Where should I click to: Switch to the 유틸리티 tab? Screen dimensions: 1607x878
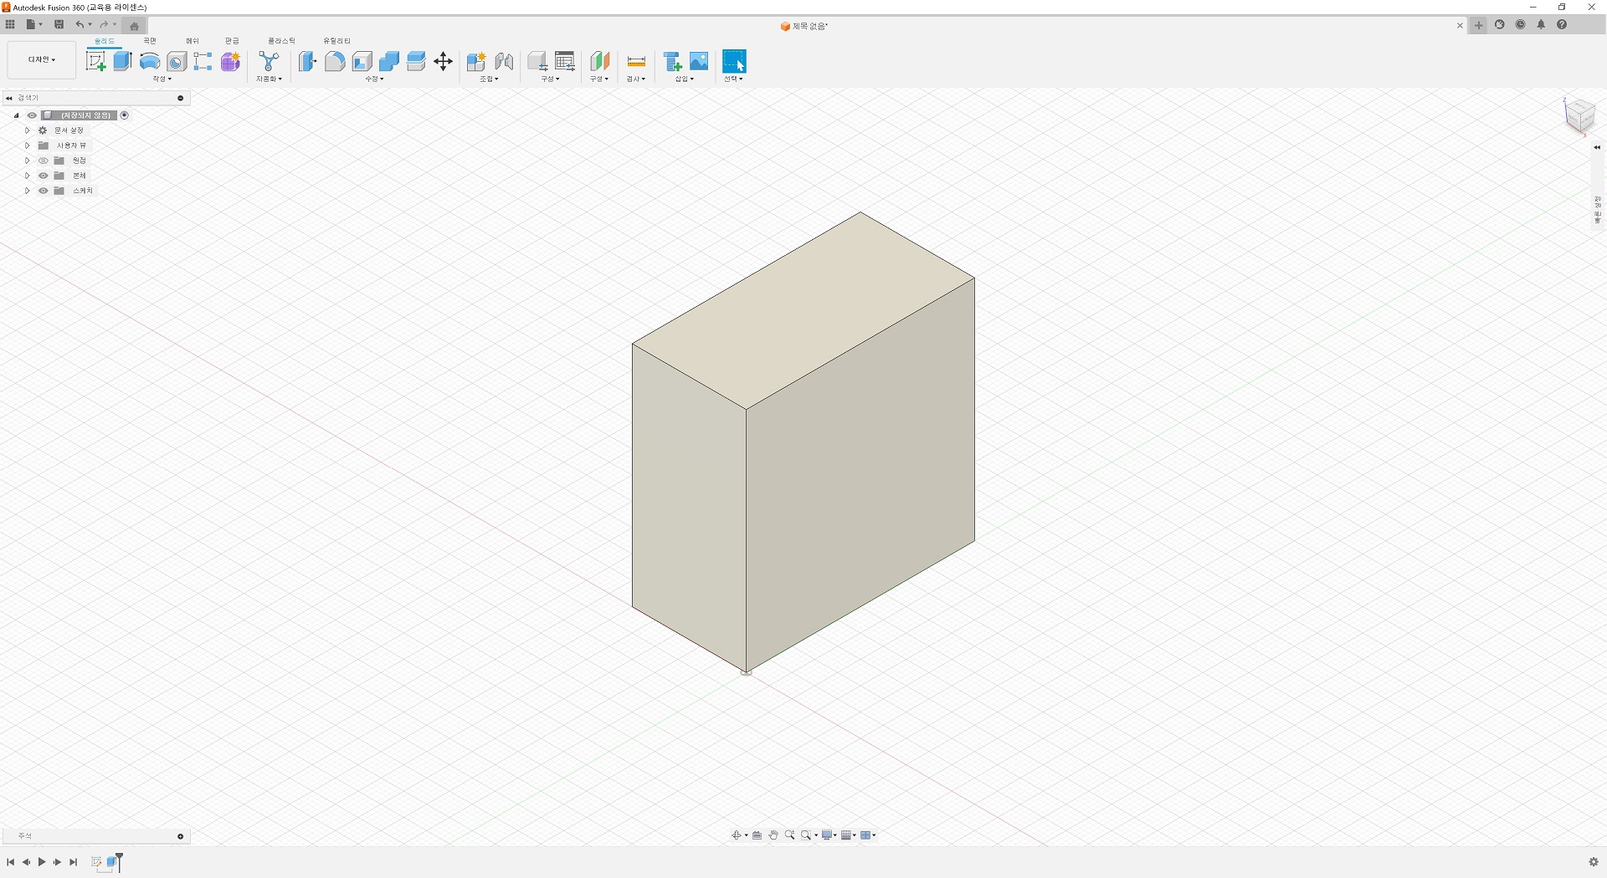click(x=337, y=40)
